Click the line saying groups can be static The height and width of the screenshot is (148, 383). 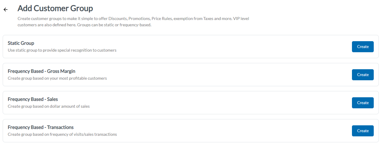(84, 25)
